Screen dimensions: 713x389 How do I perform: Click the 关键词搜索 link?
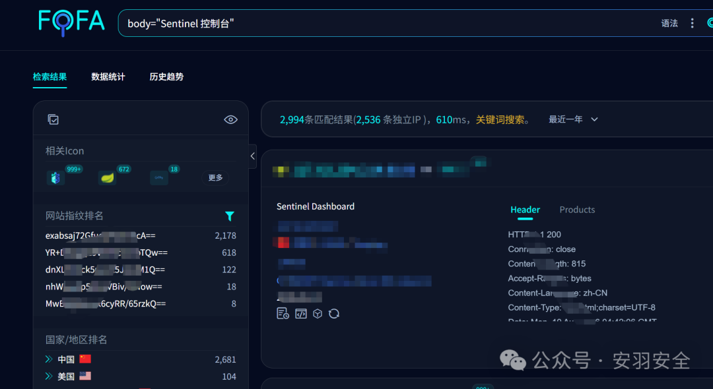click(500, 120)
